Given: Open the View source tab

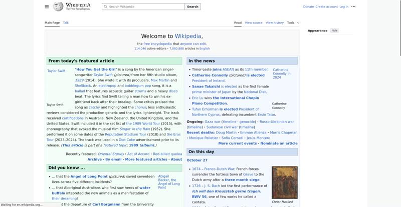Looking at the screenshot, I should point(254,22).
